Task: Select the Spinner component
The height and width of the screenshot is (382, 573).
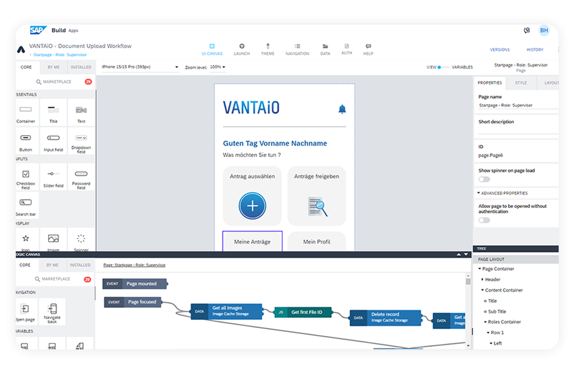Action: 81,239
